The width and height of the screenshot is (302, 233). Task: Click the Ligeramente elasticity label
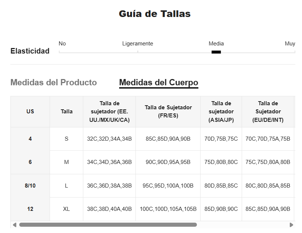click(x=137, y=44)
